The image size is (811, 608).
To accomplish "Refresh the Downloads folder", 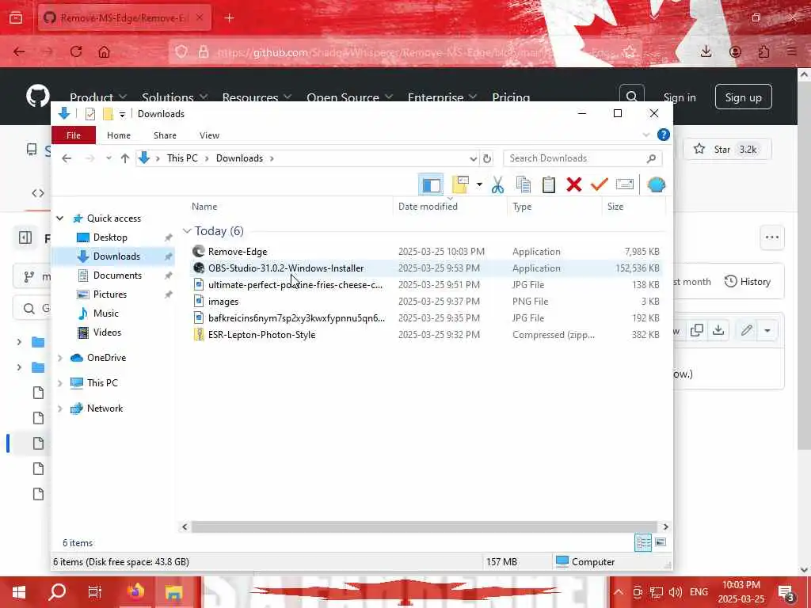I will [x=487, y=158].
